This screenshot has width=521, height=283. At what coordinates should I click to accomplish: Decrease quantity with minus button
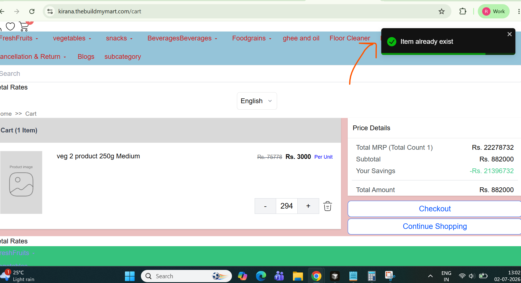tap(265, 206)
